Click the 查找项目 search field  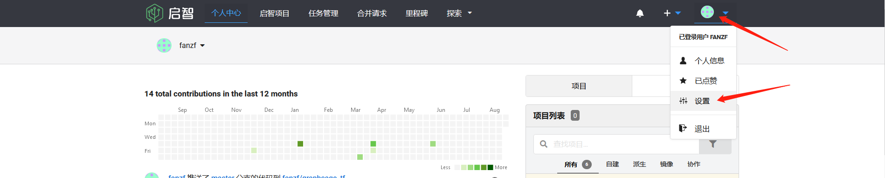616,144
